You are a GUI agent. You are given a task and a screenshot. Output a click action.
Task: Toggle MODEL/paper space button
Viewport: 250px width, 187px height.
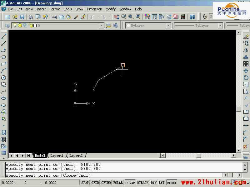172,183
